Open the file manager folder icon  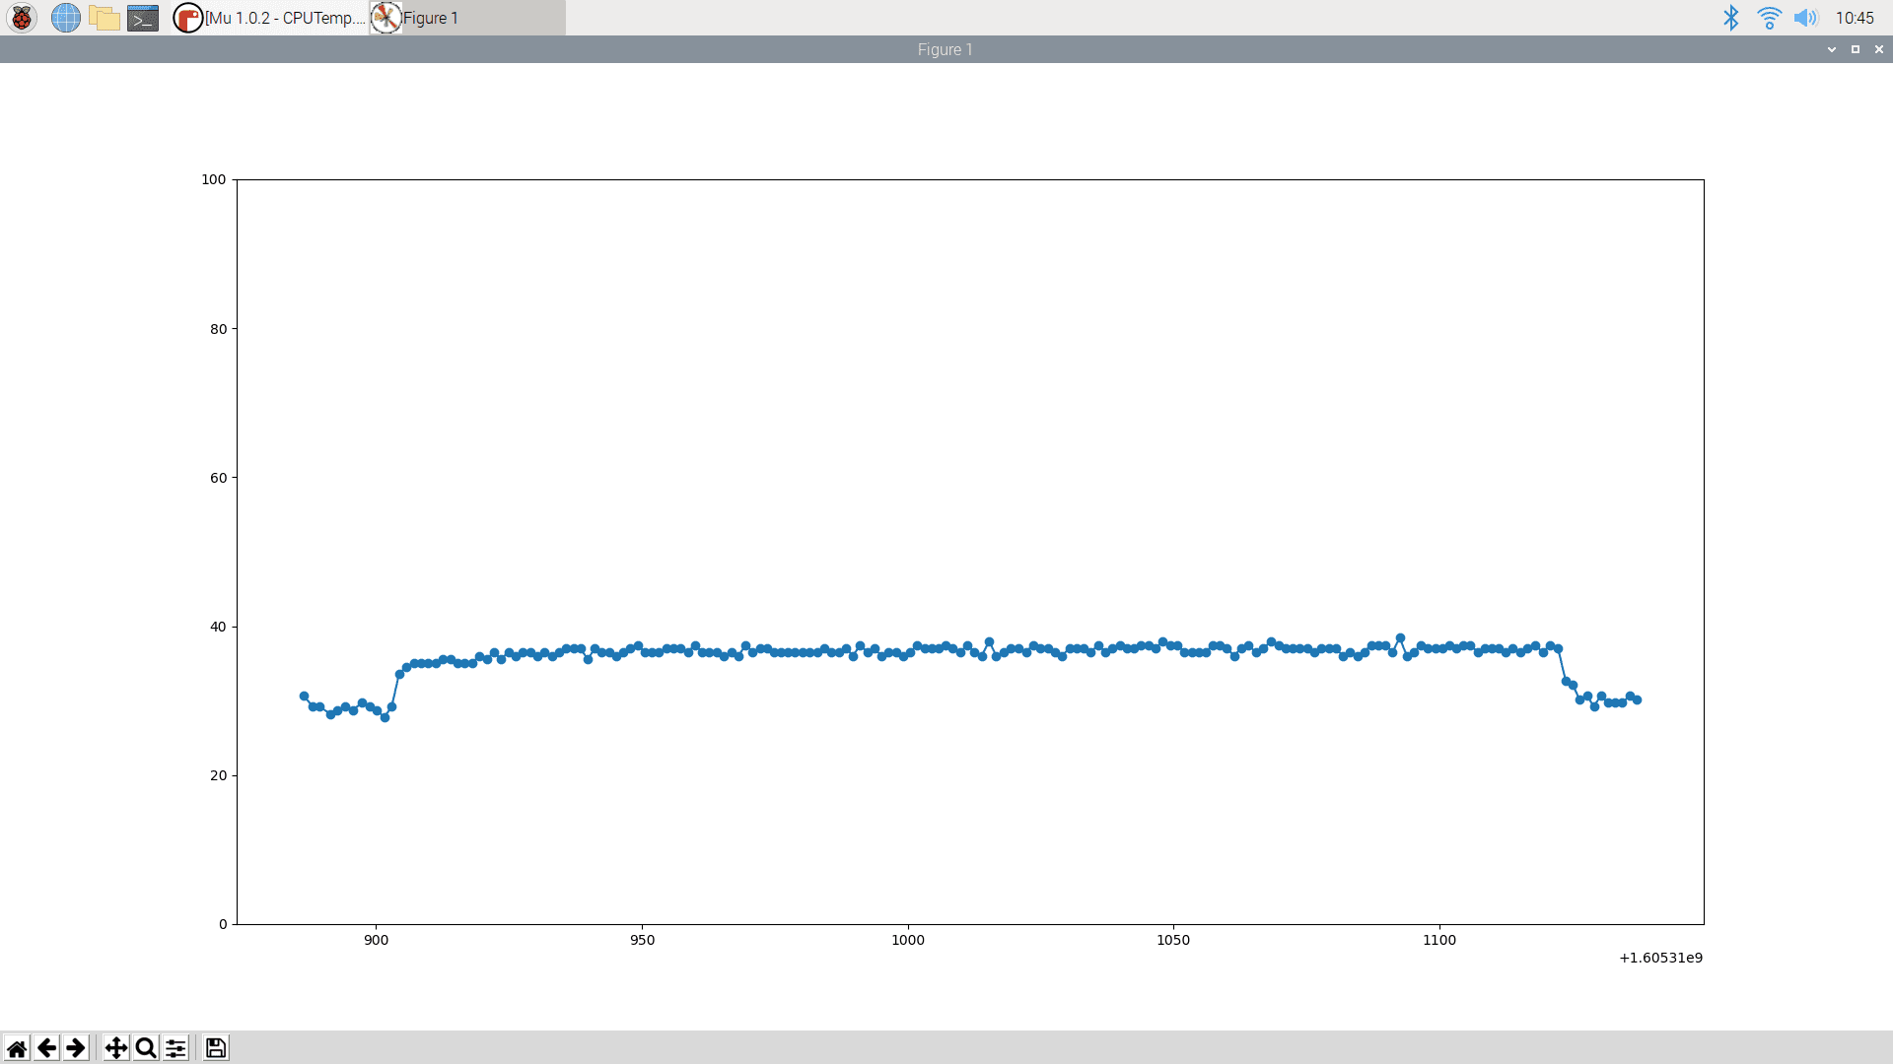(104, 18)
